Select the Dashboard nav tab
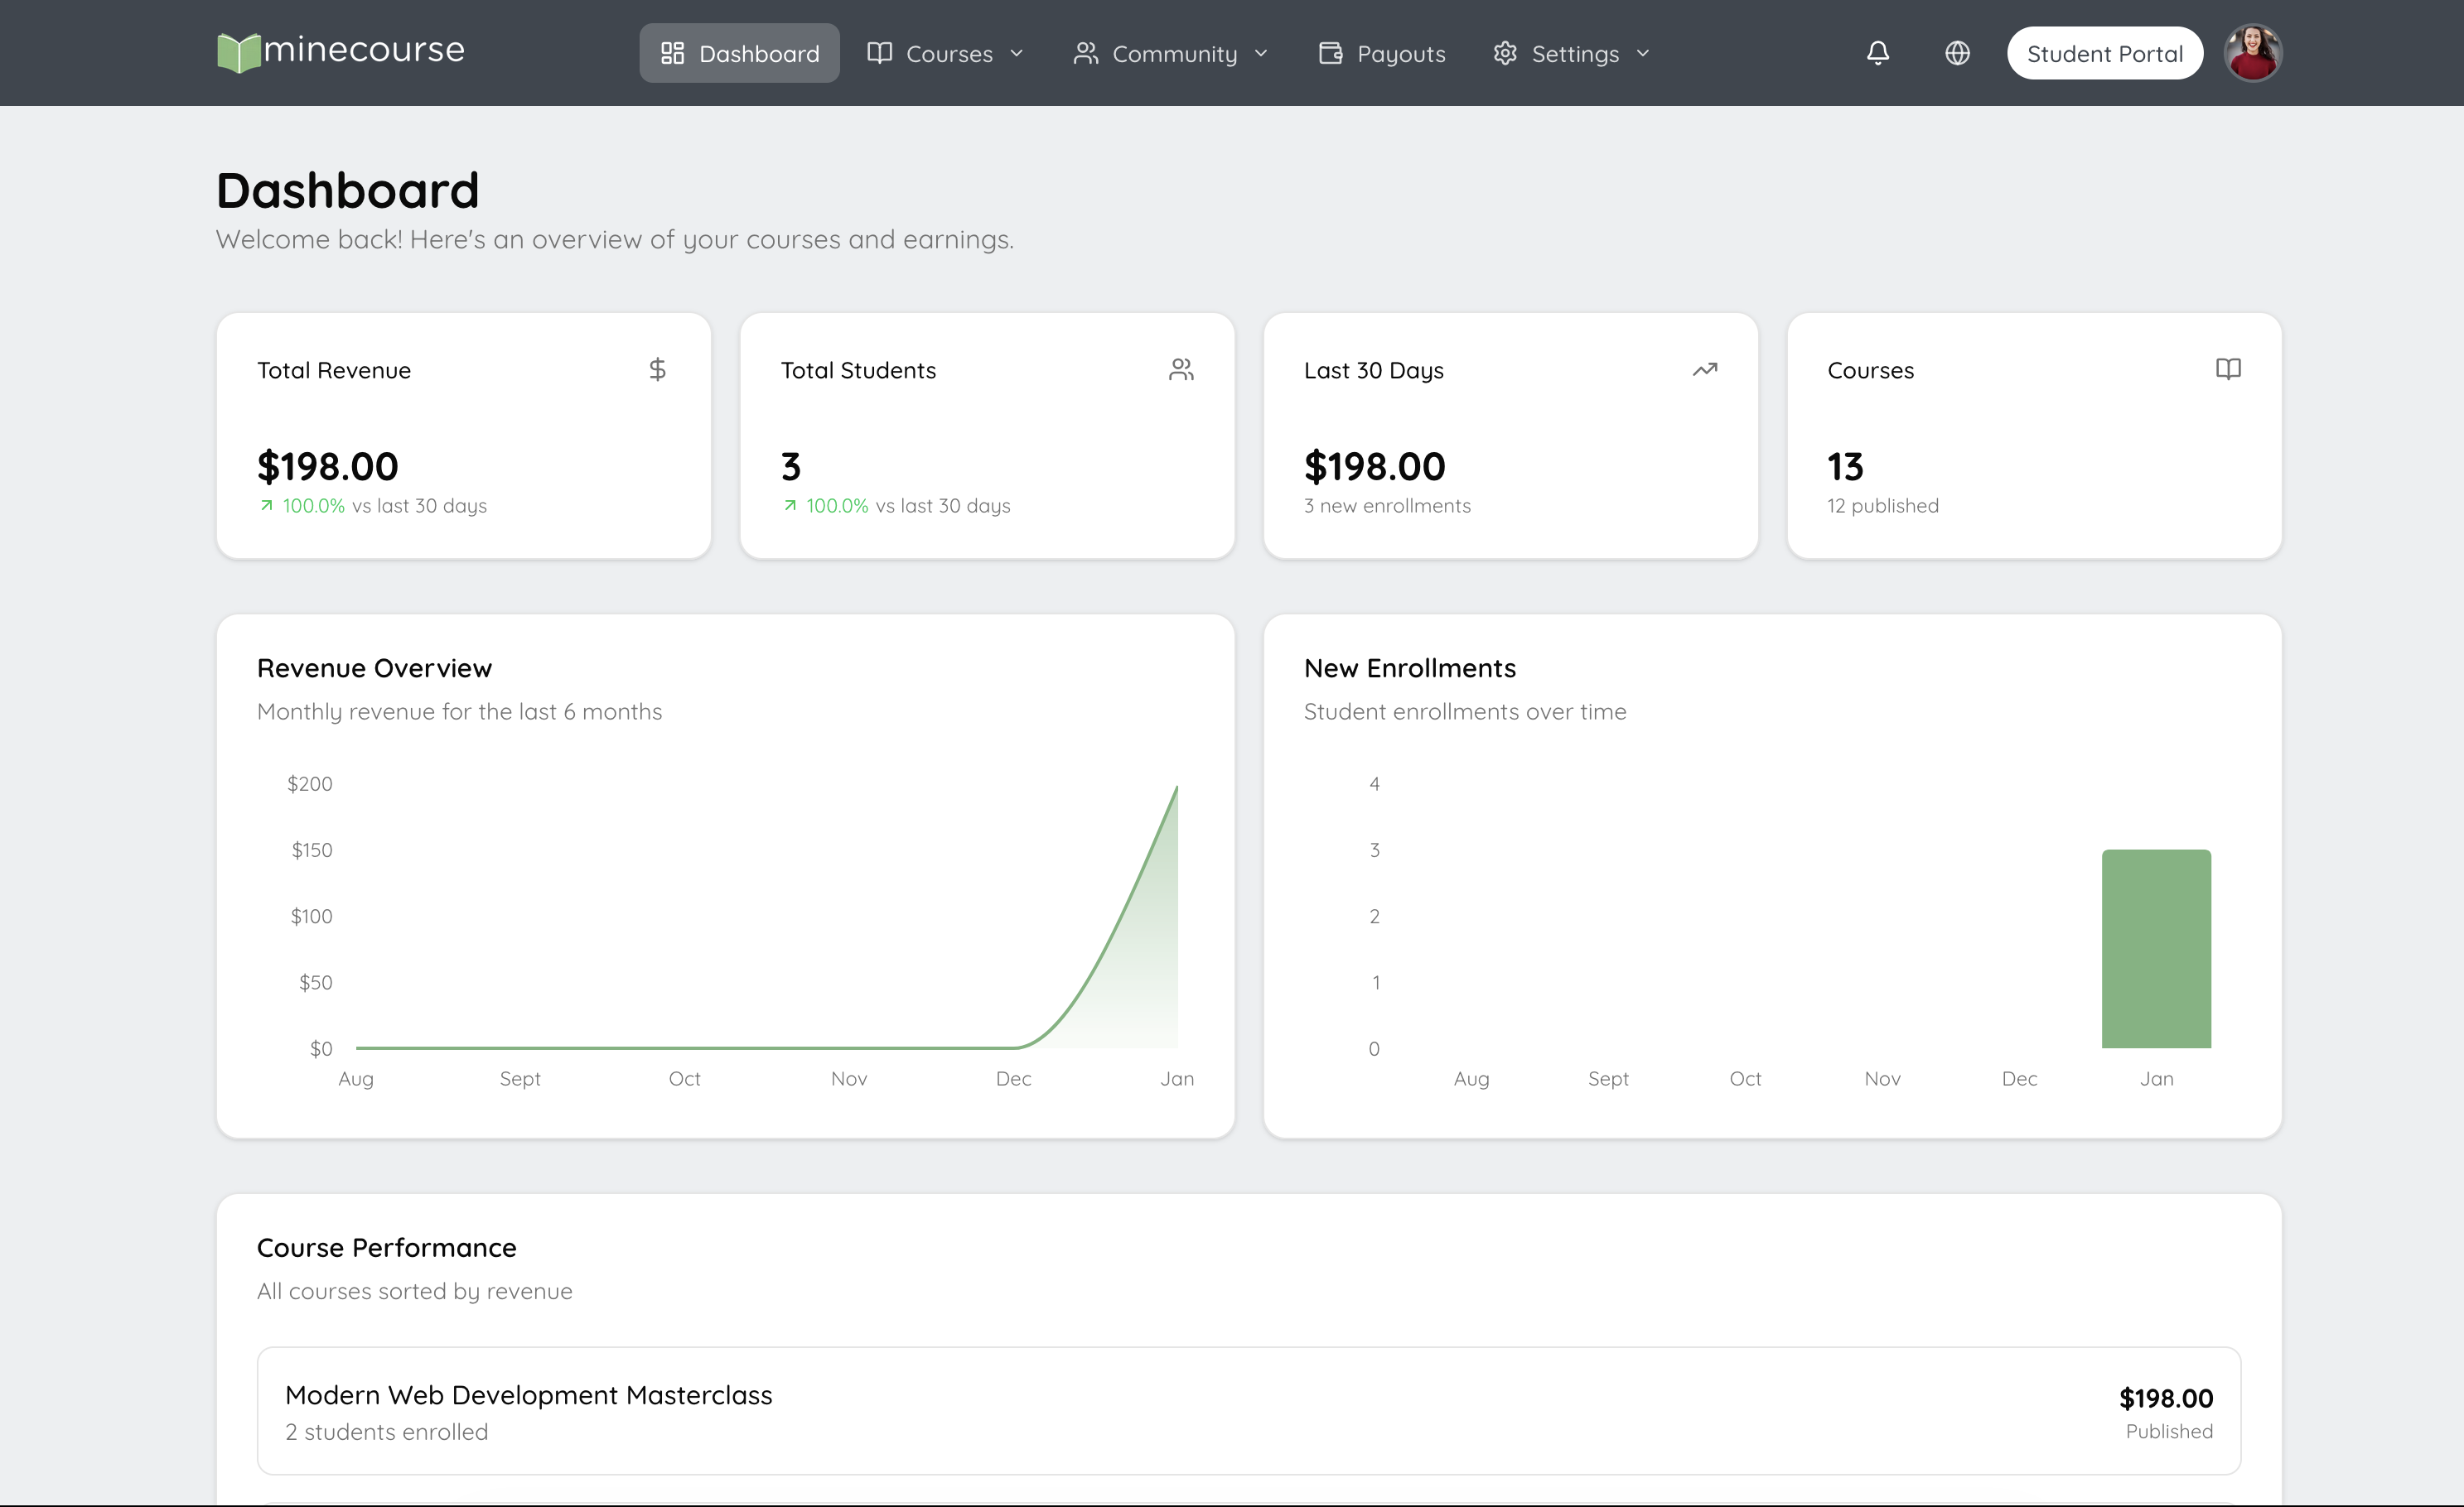 click(x=739, y=53)
